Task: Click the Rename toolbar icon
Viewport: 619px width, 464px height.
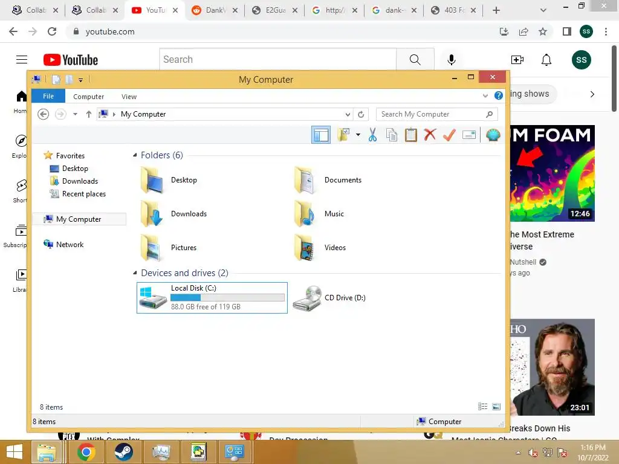Action: click(468, 135)
